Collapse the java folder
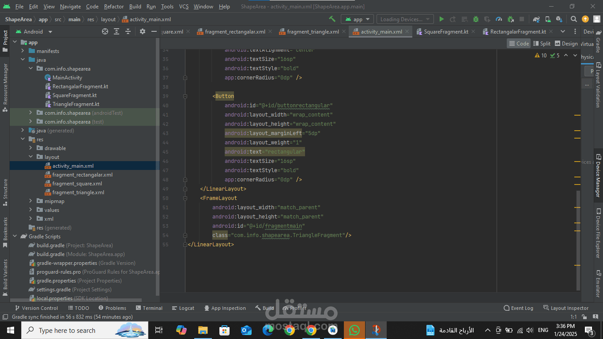This screenshot has width=603, height=339. pos(23,60)
